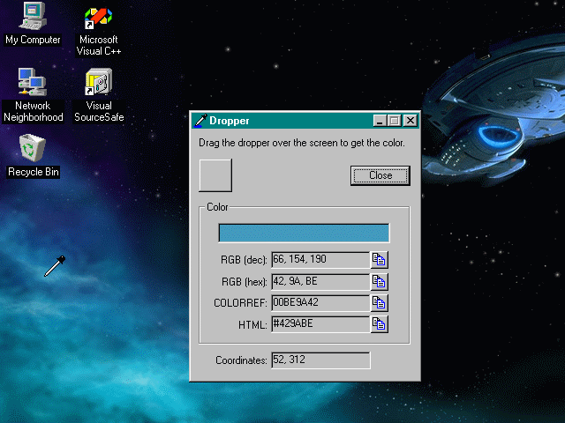
Task: Minimize the Dropper window
Action: (380, 121)
